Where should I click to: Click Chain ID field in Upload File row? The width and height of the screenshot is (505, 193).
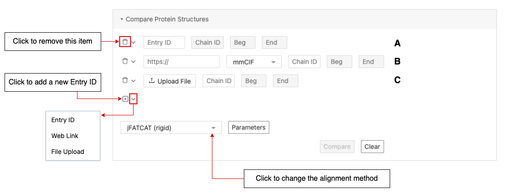[x=219, y=81]
